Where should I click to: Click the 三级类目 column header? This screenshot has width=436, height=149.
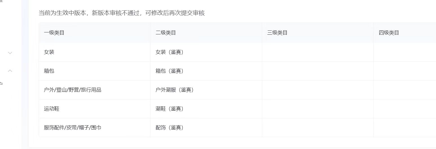pos(277,33)
